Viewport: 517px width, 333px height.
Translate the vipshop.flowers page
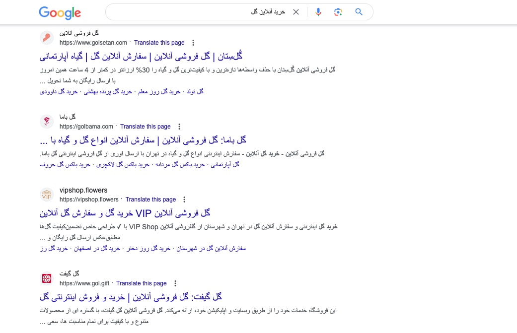click(x=150, y=200)
